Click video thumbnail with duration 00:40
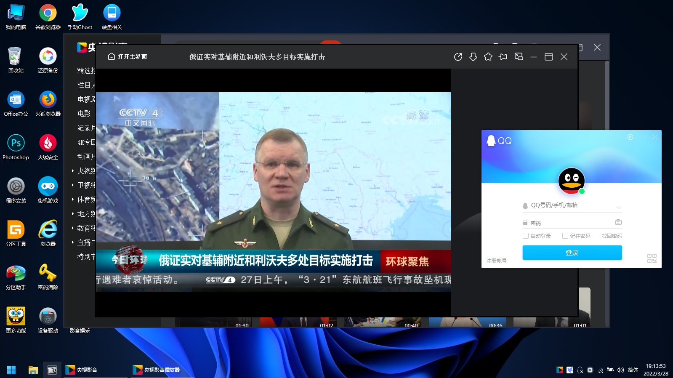673x378 pixels. point(383,322)
